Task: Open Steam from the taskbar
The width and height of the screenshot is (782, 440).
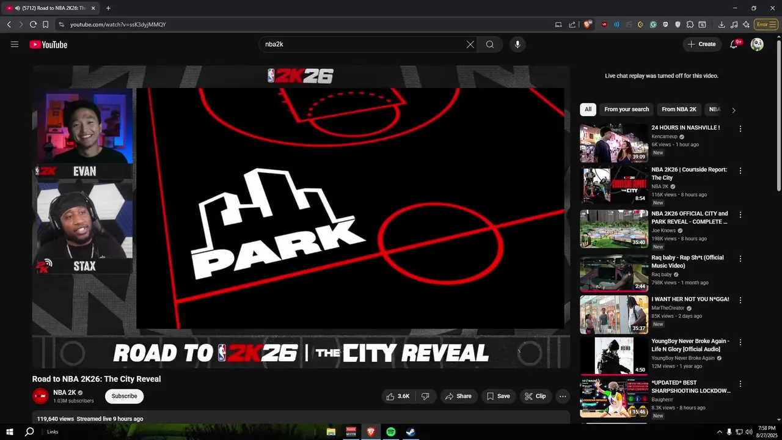Action: coord(411,431)
